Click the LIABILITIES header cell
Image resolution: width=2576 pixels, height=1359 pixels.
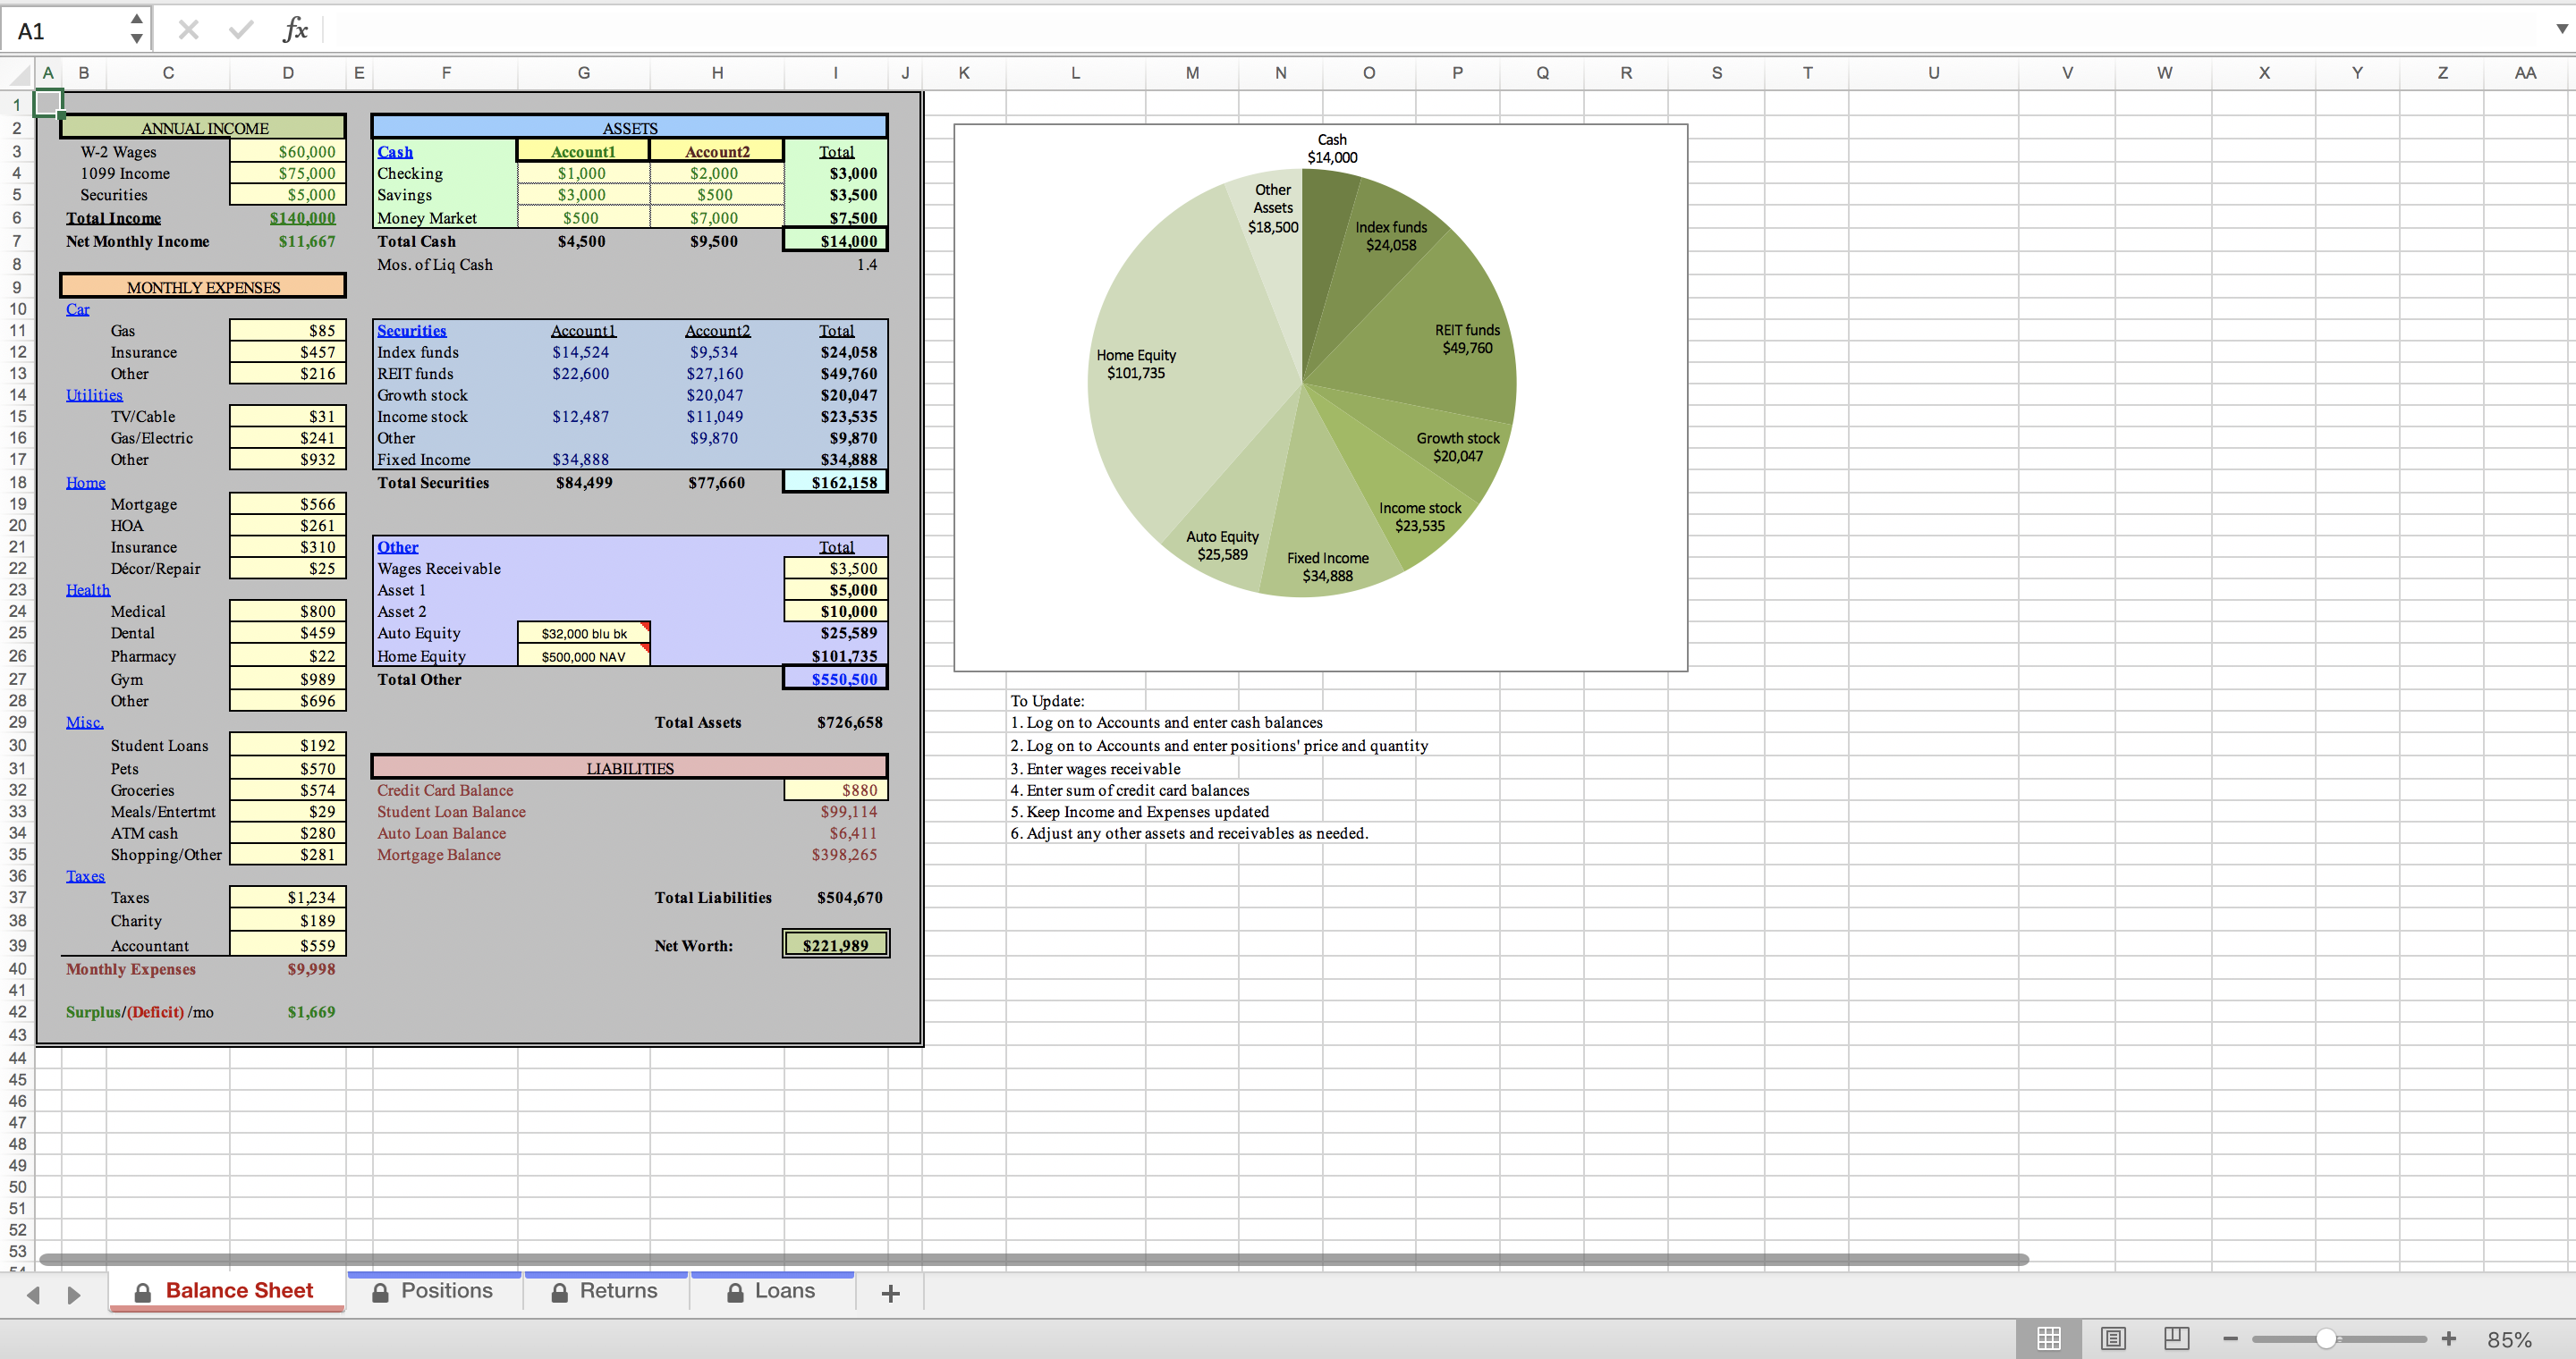pyautogui.click(x=629, y=767)
